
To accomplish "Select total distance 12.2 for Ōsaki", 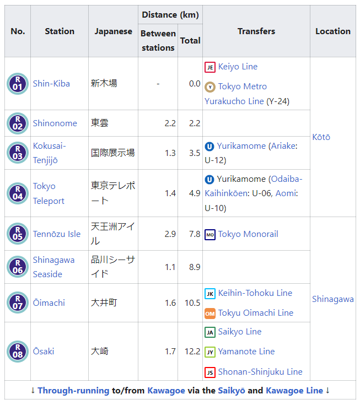I will click(x=192, y=352).
